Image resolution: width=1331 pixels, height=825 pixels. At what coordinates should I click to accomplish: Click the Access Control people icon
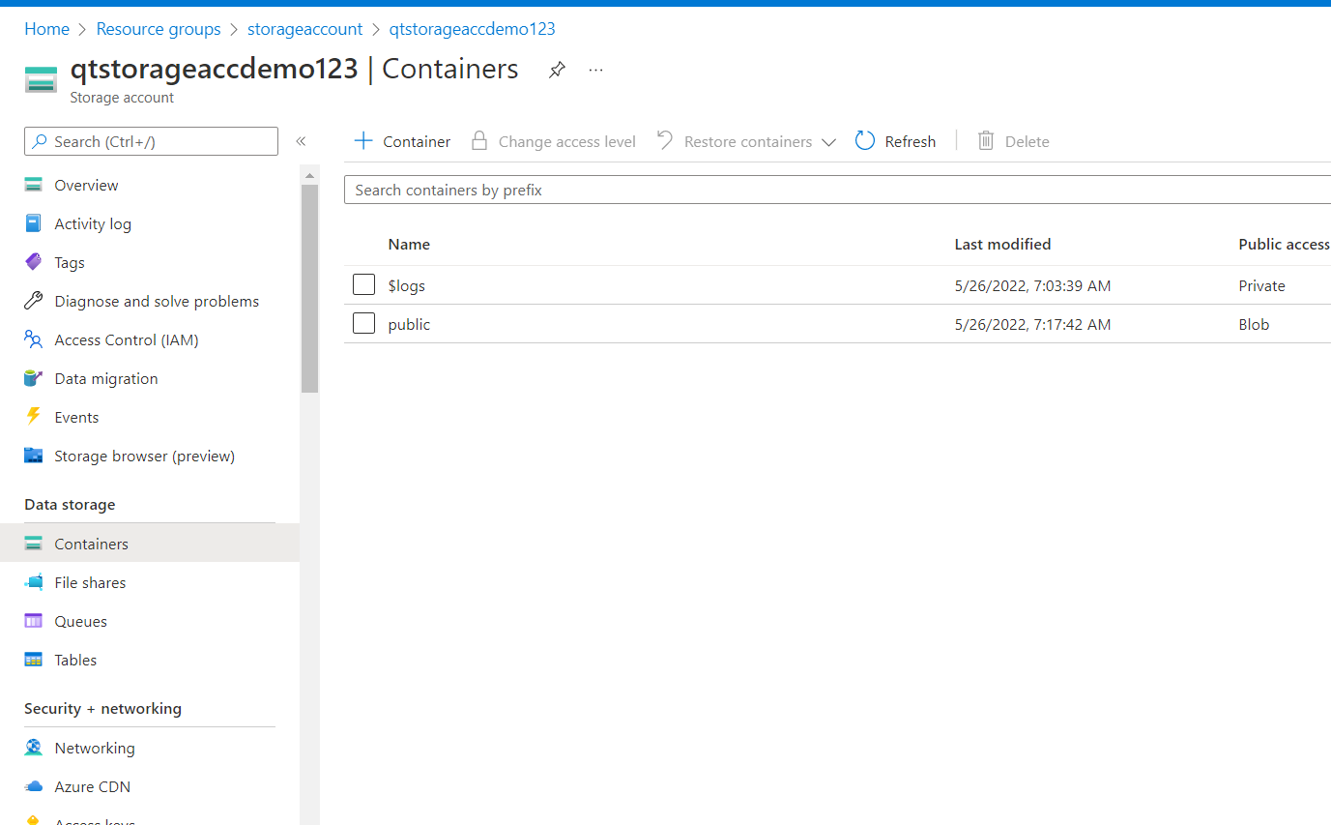click(34, 339)
